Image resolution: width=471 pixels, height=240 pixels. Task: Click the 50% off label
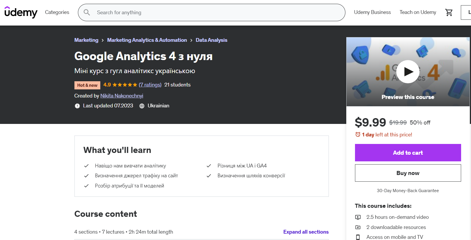tap(420, 122)
